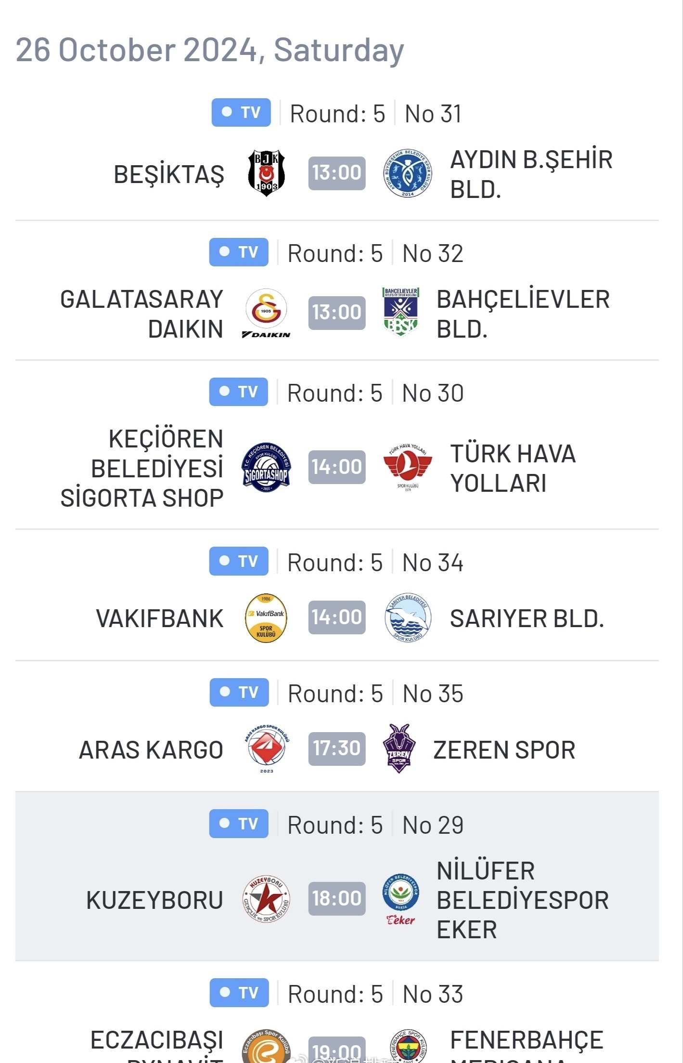This screenshot has width=683, height=1063.
Task: Open the VAKIFBANK team name link
Action: pos(160,618)
